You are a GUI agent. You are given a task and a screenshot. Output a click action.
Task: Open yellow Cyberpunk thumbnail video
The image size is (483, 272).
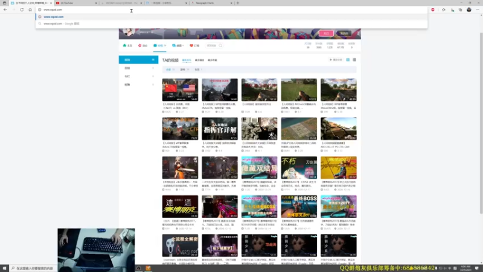pos(339,167)
